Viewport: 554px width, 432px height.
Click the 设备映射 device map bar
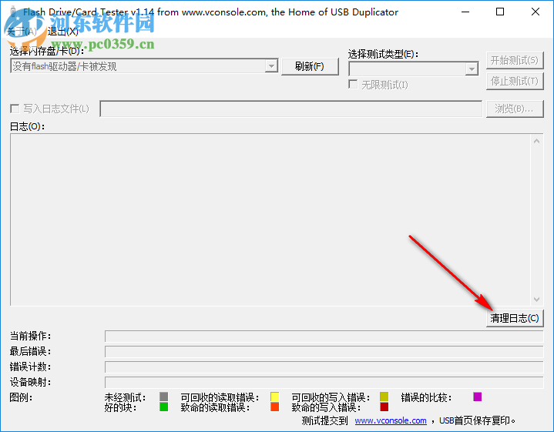pos(324,382)
